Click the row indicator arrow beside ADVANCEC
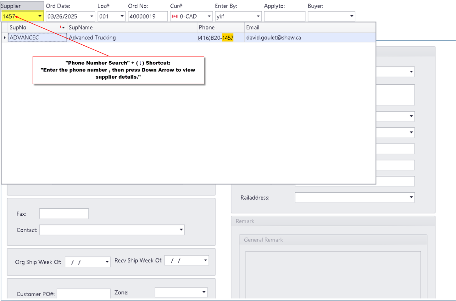The width and height of the screenshot is (456, 301). pos(4,37)
